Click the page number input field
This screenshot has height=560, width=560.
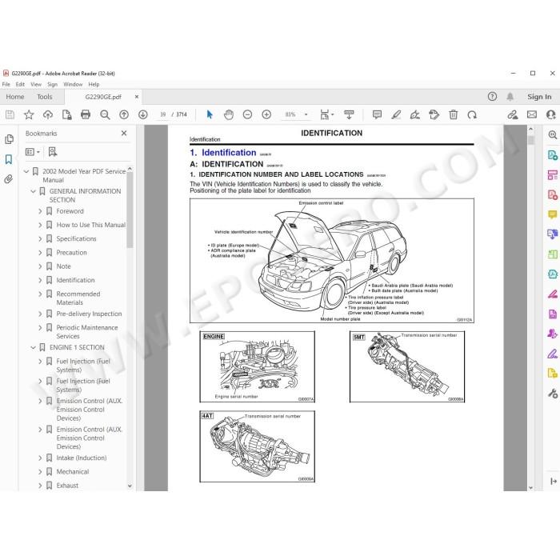click(163, 114)
